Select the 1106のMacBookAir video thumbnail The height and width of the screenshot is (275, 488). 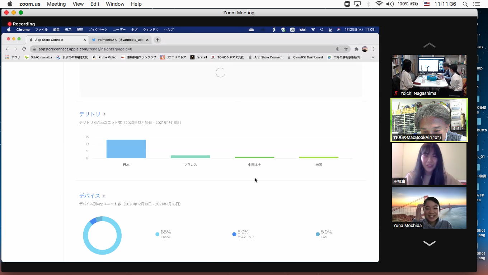[x=429, y=120]
